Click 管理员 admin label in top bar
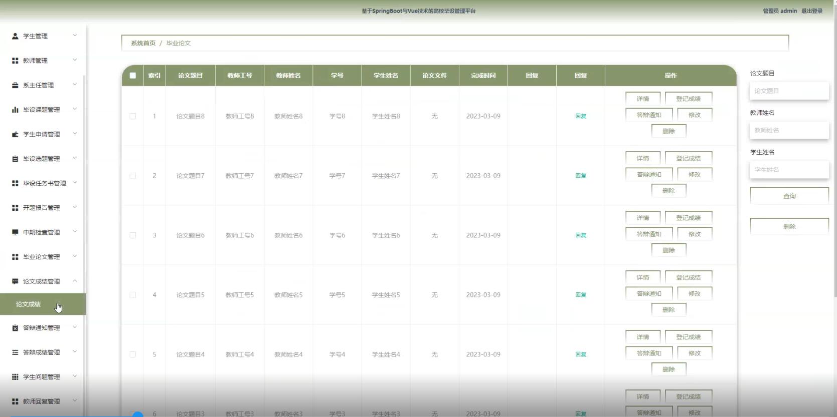The height and width of the screenshot is (417, 837). pyautogui.click(x=780, y=11)
